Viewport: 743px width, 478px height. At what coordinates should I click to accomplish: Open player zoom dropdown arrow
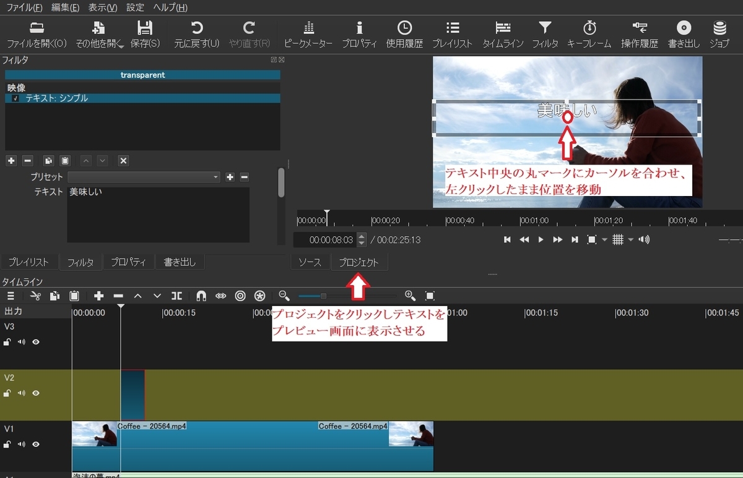tap(605, 240)
